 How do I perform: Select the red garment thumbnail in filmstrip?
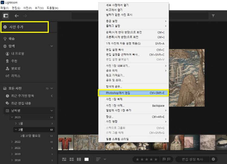[x=65, y=142]
